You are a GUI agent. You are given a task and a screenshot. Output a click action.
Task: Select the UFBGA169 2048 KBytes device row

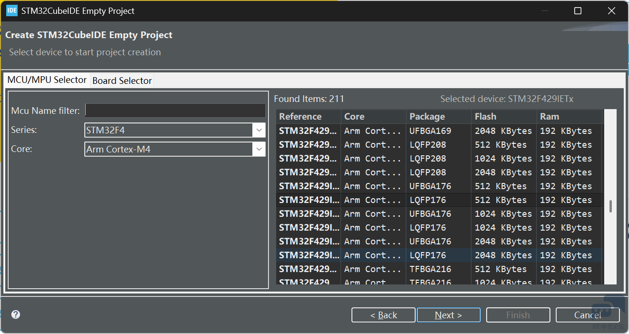click(438, 131)
